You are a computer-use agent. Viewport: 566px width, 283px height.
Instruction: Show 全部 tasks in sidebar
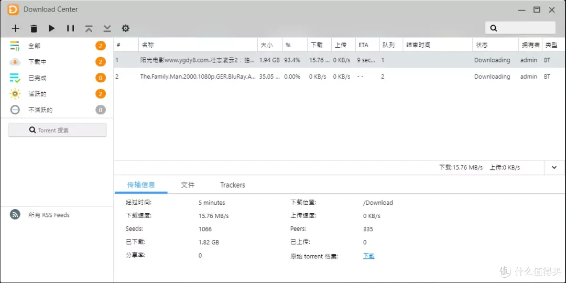click(x=57, y=46)
